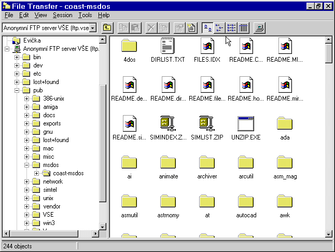Click the tree pane horizontal scrollbar thumb
Image resolution: width=335 pixels, height=252 pixels.
point(44,234)
